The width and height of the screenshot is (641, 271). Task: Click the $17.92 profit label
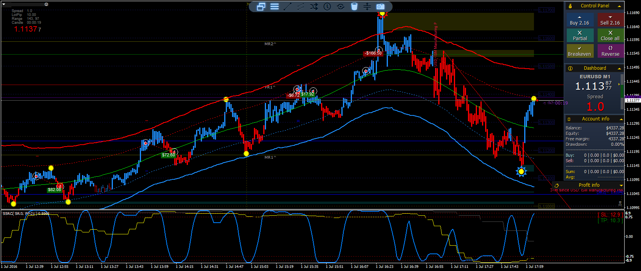click(x=308, y=94)
